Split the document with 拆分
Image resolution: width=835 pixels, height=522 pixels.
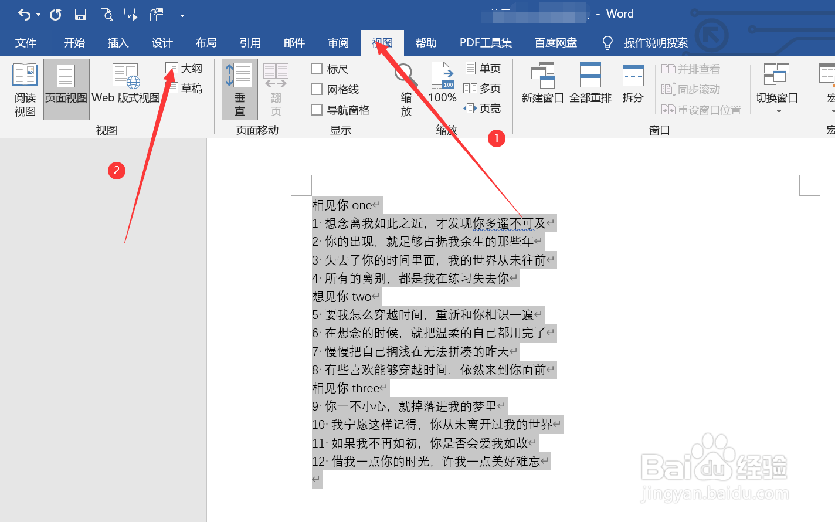(x=632, y=82)
